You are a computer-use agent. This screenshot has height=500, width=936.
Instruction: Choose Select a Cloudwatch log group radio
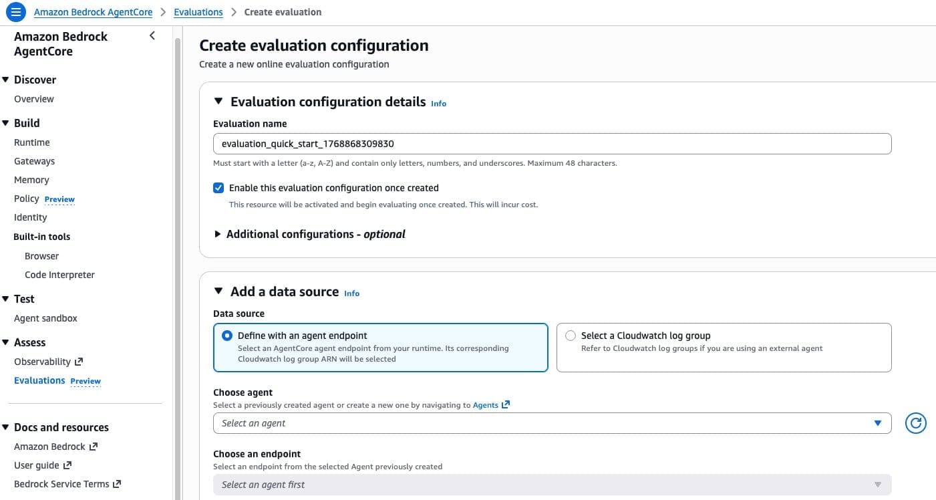pyautogui.click(x=571, y=336)
